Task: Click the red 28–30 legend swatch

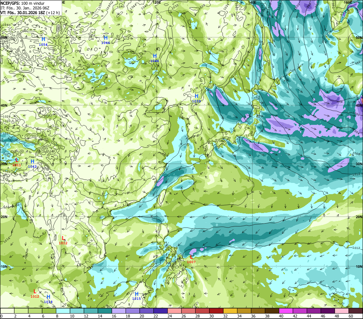Action: 202,311
